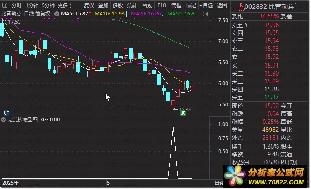Screen dimensions: 311x189
Task: Add stock with +自选 button
Action: tap(206, 5)
